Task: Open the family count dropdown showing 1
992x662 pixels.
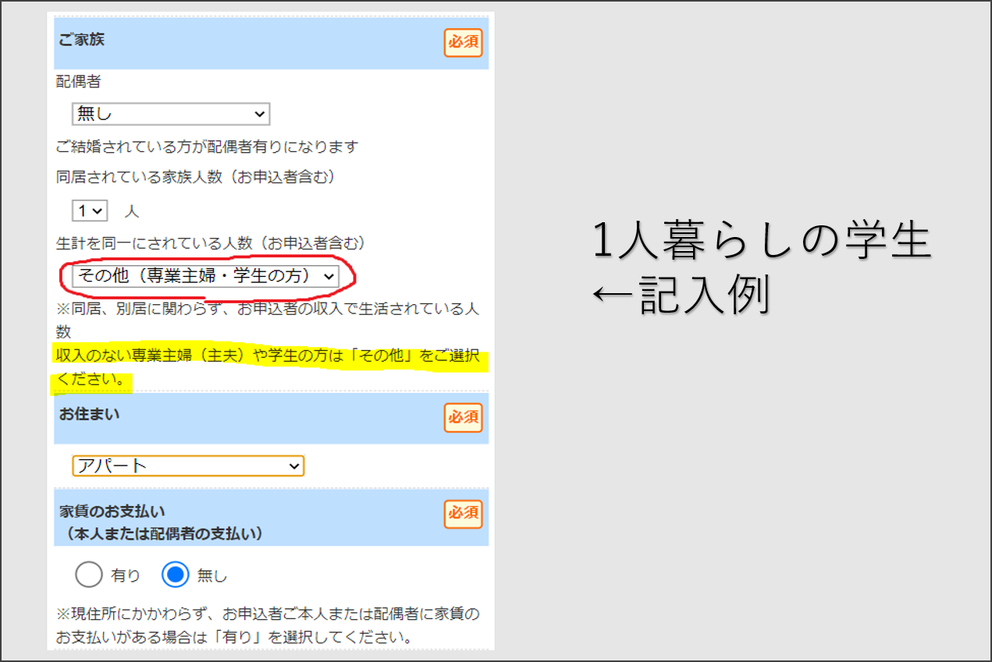Action: [x=90, y=211]
